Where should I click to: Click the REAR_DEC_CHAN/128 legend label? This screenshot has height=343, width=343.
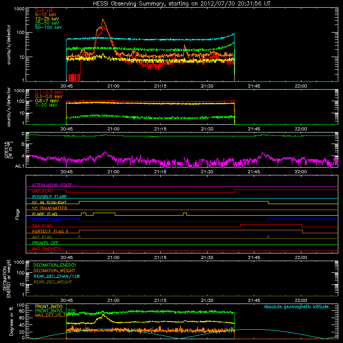coord(57,276)
